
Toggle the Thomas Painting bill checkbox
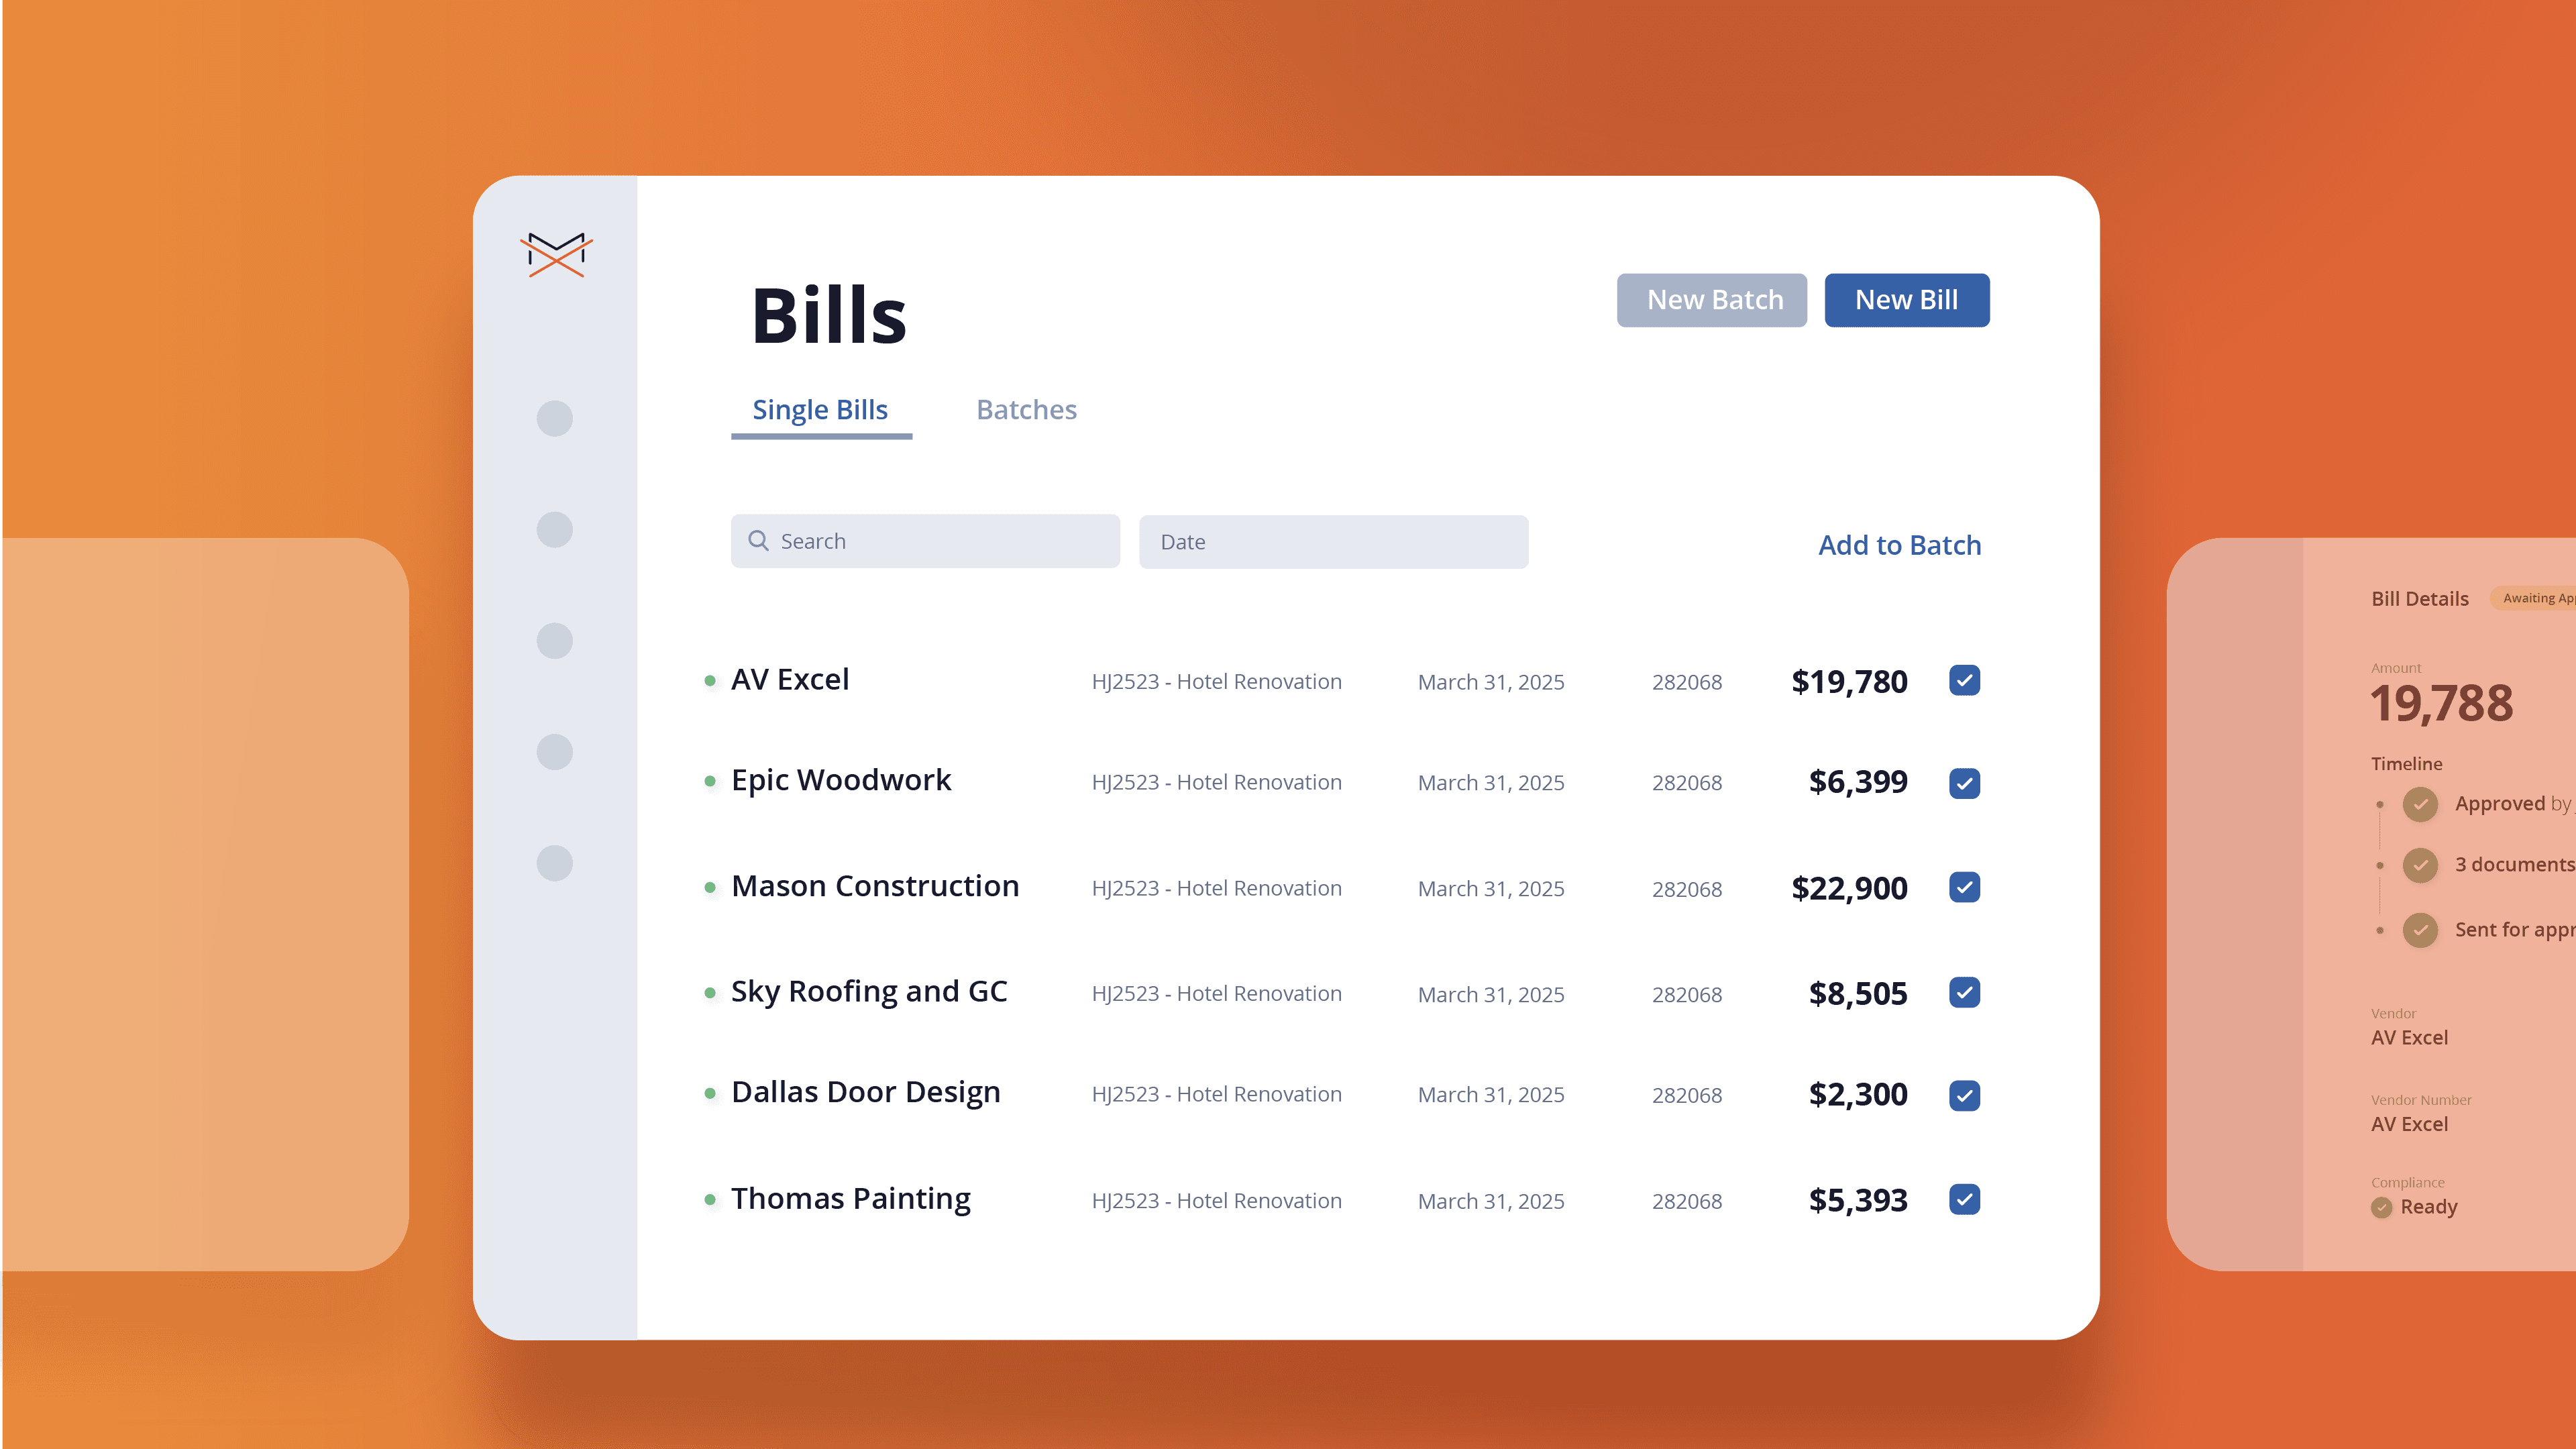click(x=1964, y=1199)
